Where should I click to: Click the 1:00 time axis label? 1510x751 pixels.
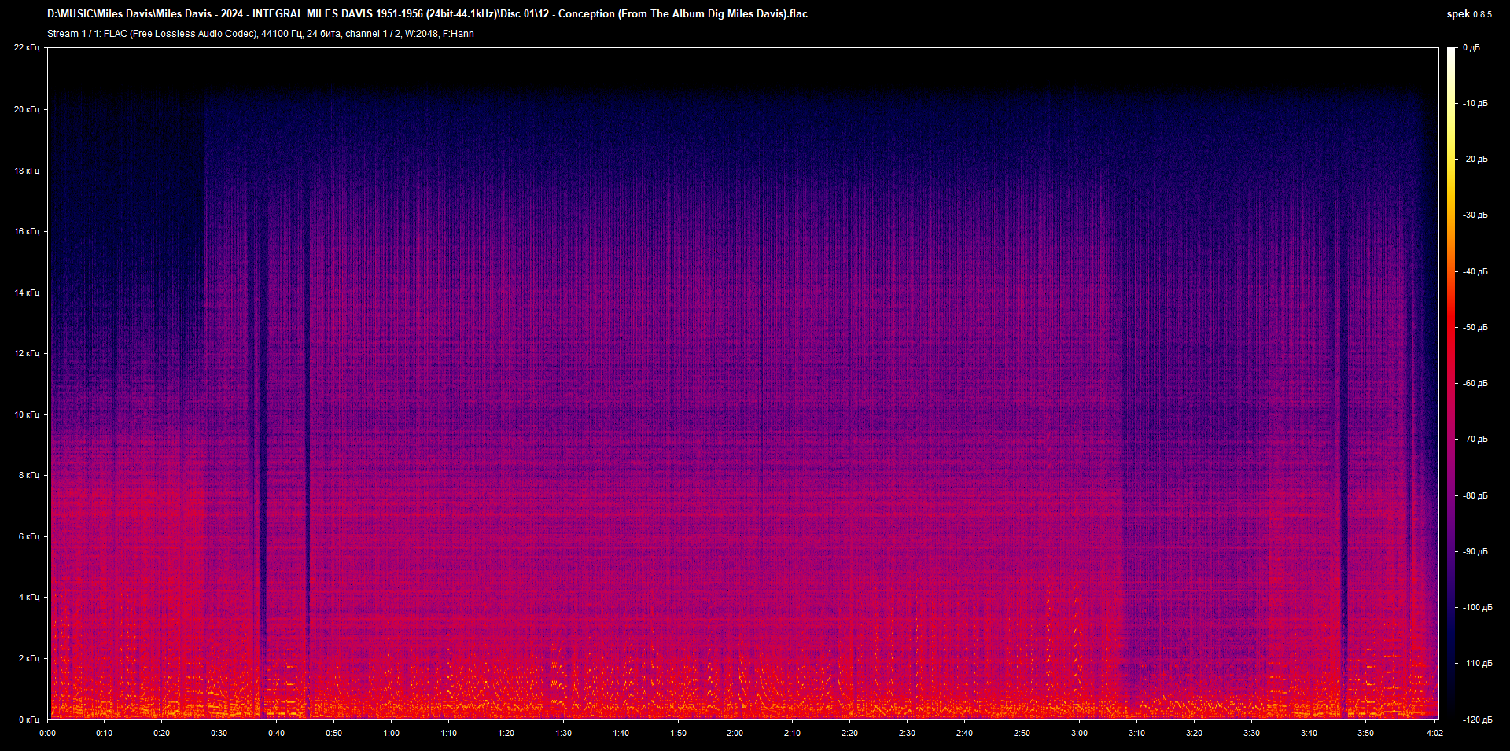click(391, 733)
